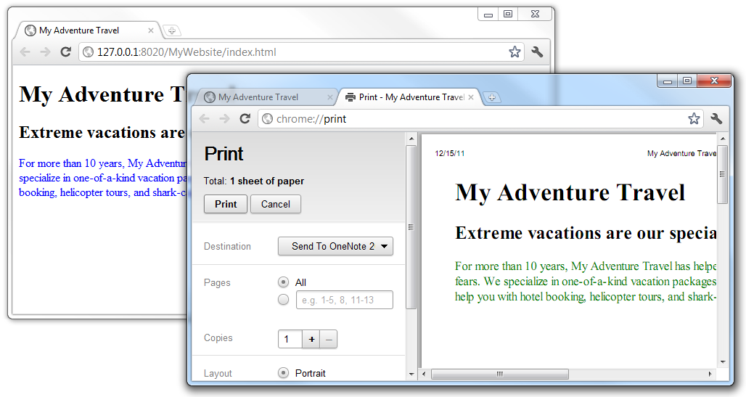Maximize the rear browser window
This screenshot has height=397, width=746.
click(x=508, y=15)
